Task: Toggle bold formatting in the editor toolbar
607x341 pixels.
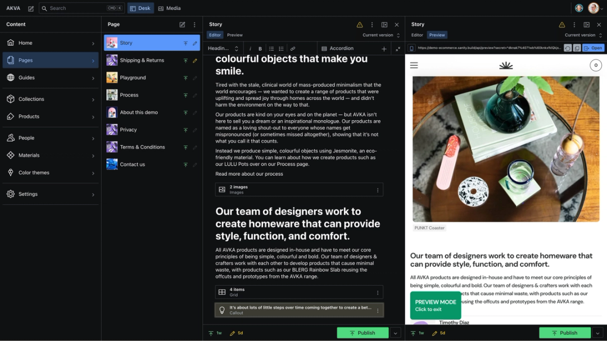Action: coord(260,49)
